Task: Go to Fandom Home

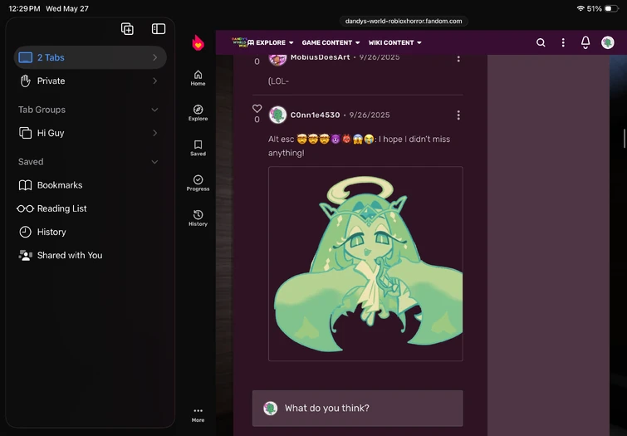Action: pos(198,78)
